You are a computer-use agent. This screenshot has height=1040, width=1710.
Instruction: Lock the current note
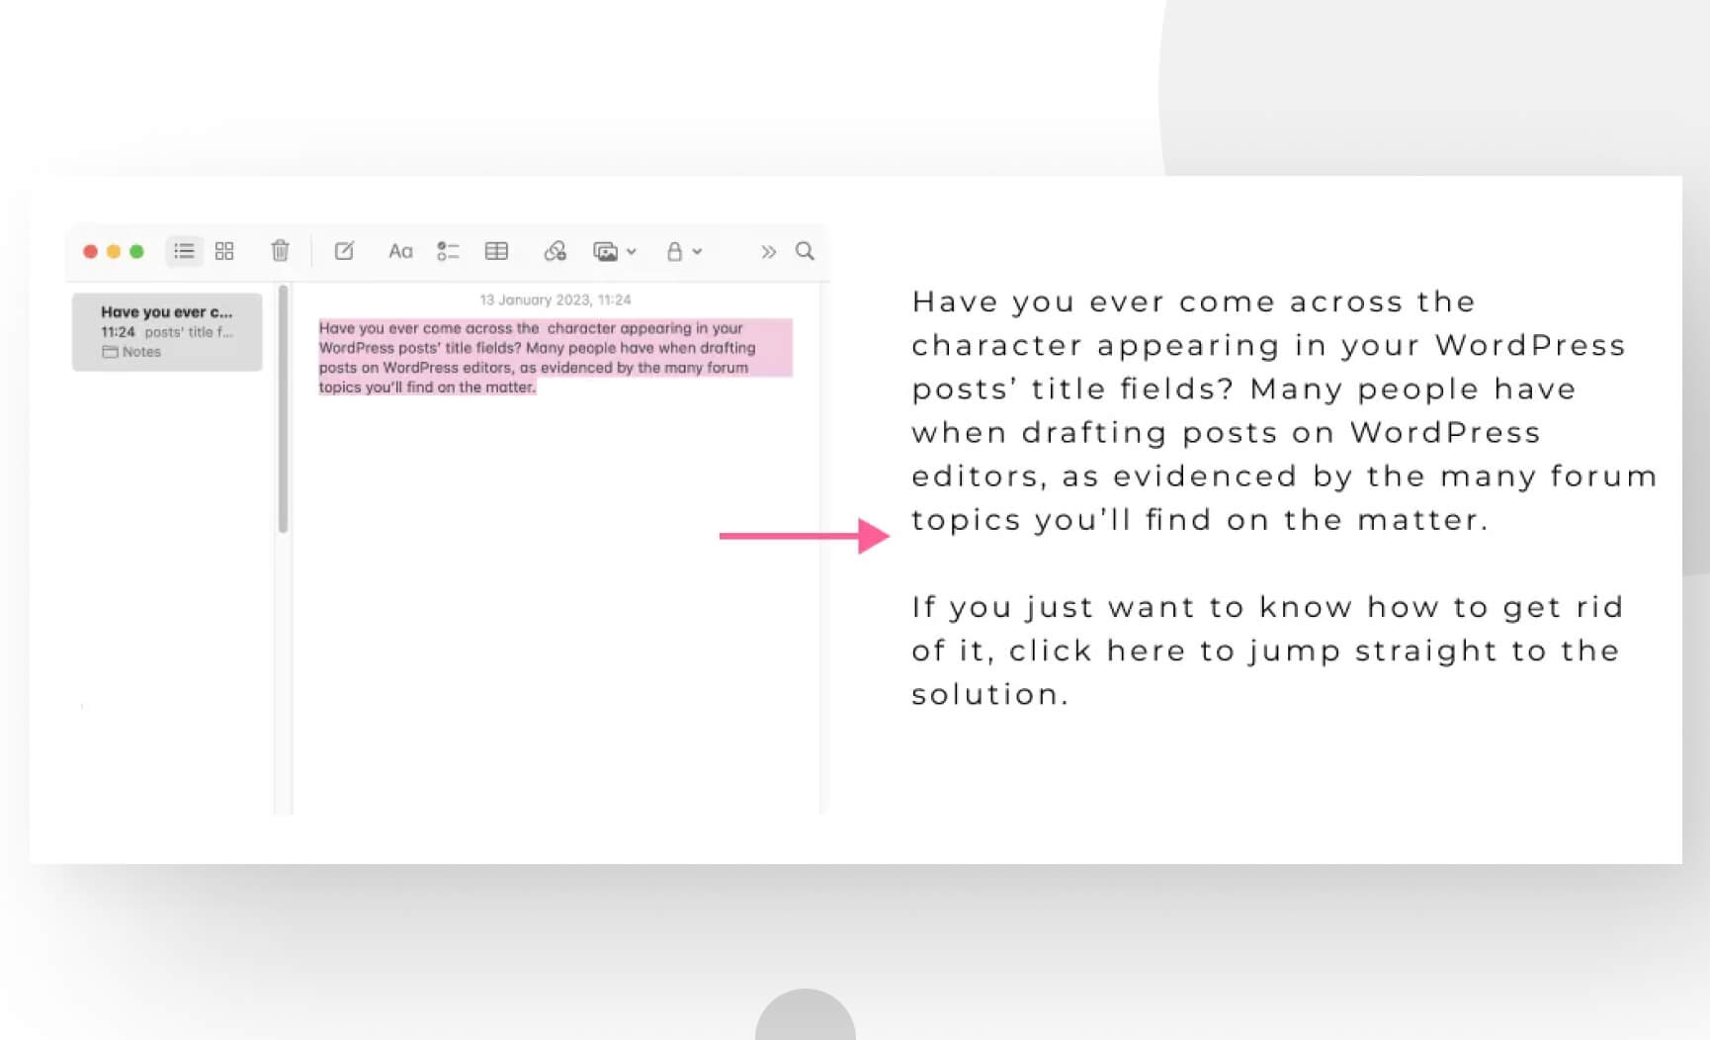coord(674,251)
